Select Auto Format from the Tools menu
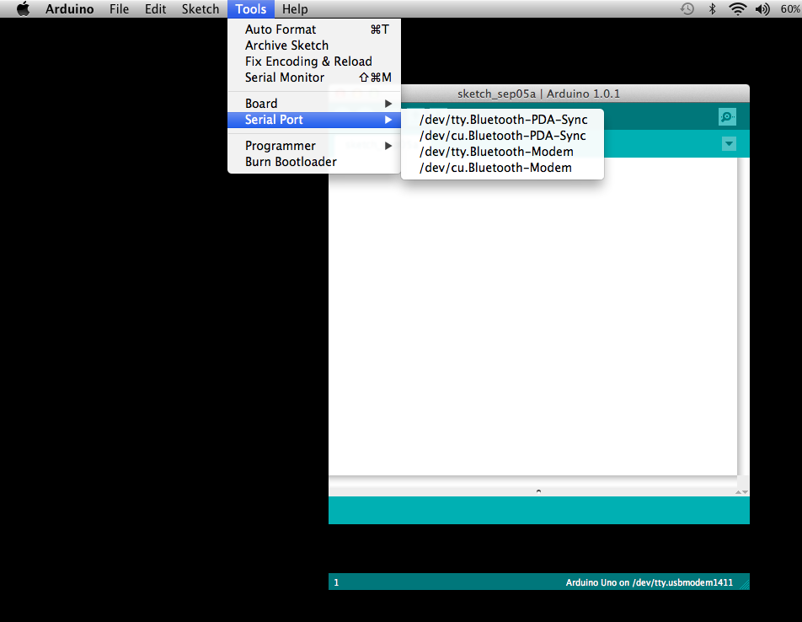Screen dimensions: 802x622 tap(281, 29)
